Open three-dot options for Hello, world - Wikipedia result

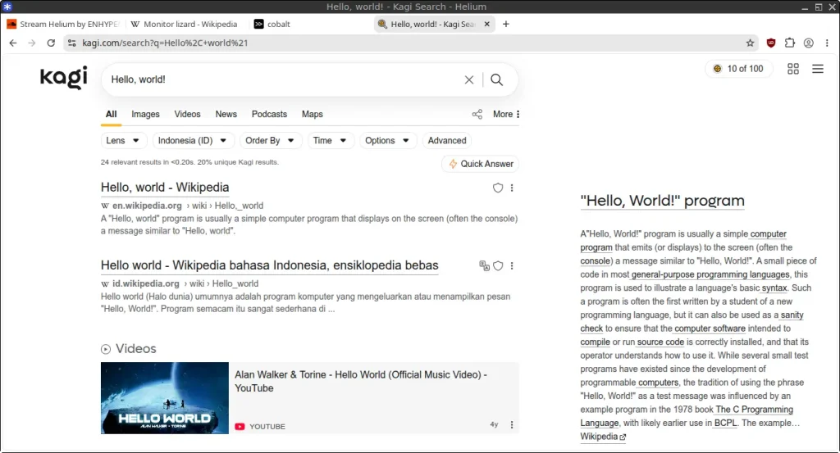[512, 188]
